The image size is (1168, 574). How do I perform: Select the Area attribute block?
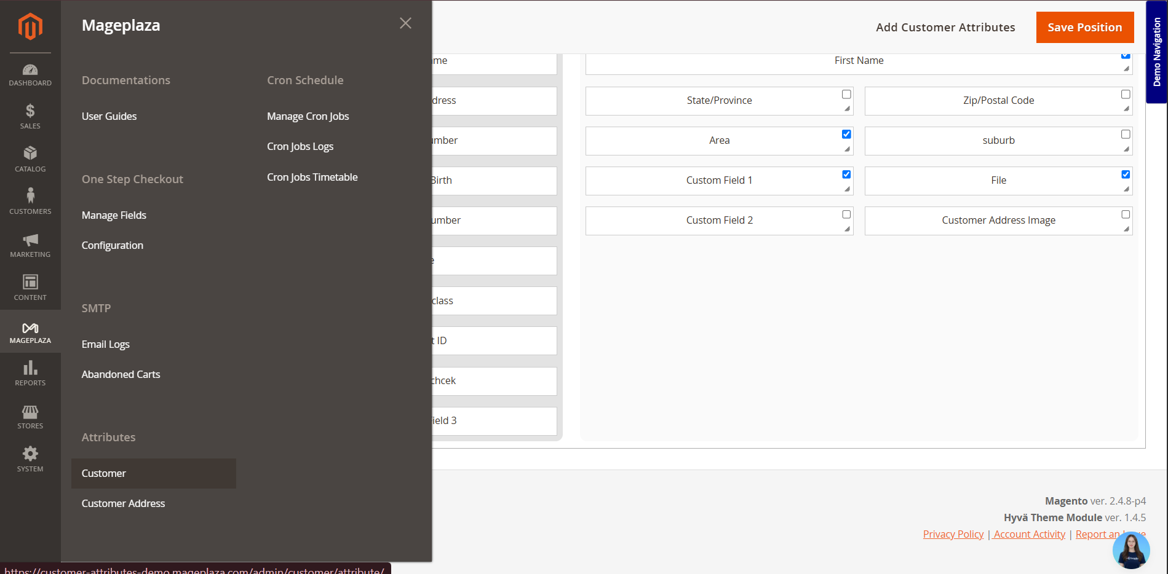[719, 141]
